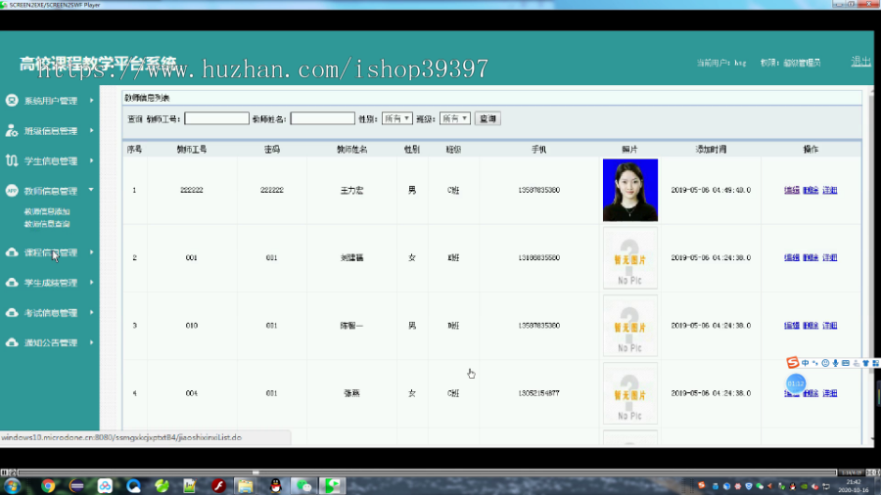Click the 退出 logout link
This screenshot has width=881, height=495.
pyautogui.click(x=860, y=62)
